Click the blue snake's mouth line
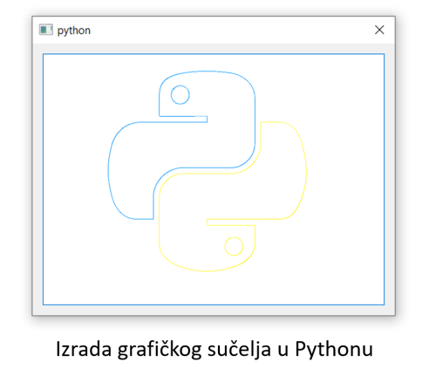This screenshot has width=436, height=376. [183, 116]
